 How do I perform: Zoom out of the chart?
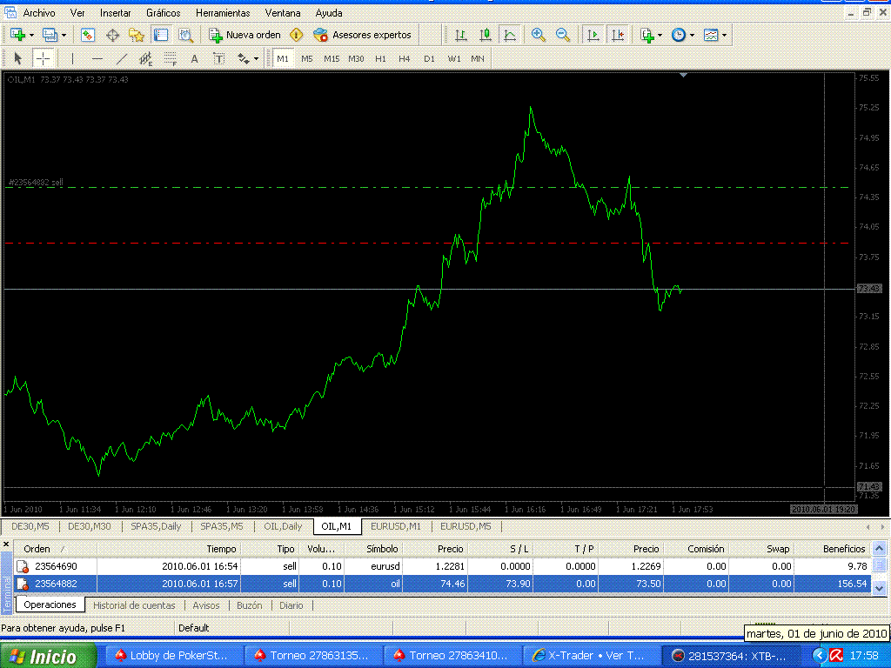563,35
